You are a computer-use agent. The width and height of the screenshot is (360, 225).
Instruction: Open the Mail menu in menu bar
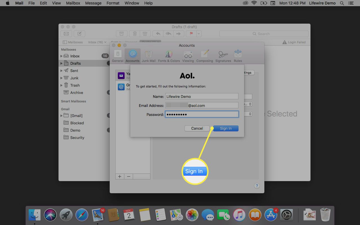[x=19, y=3]
